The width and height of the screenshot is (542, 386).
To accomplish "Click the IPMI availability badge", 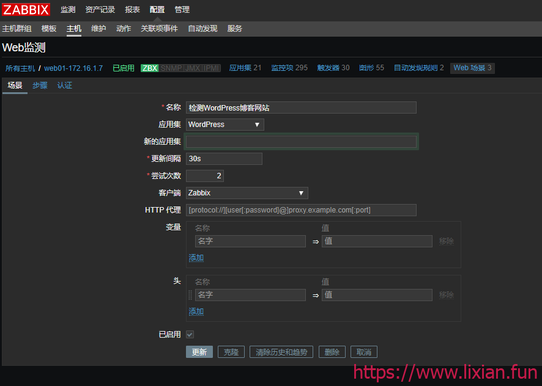I will [211, 68].
